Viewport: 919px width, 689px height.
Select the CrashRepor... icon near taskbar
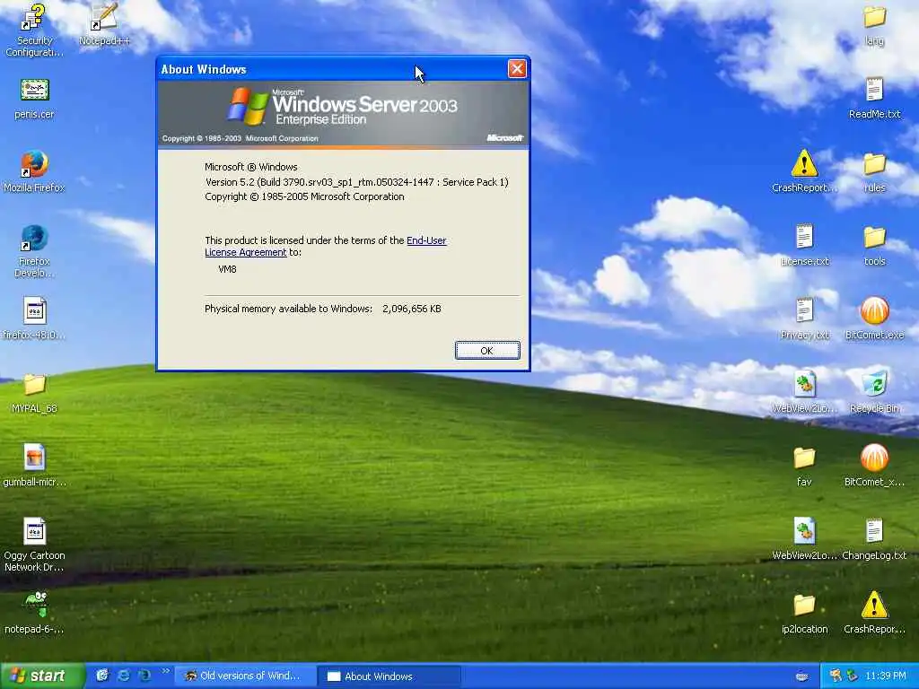tap(874, 613)
